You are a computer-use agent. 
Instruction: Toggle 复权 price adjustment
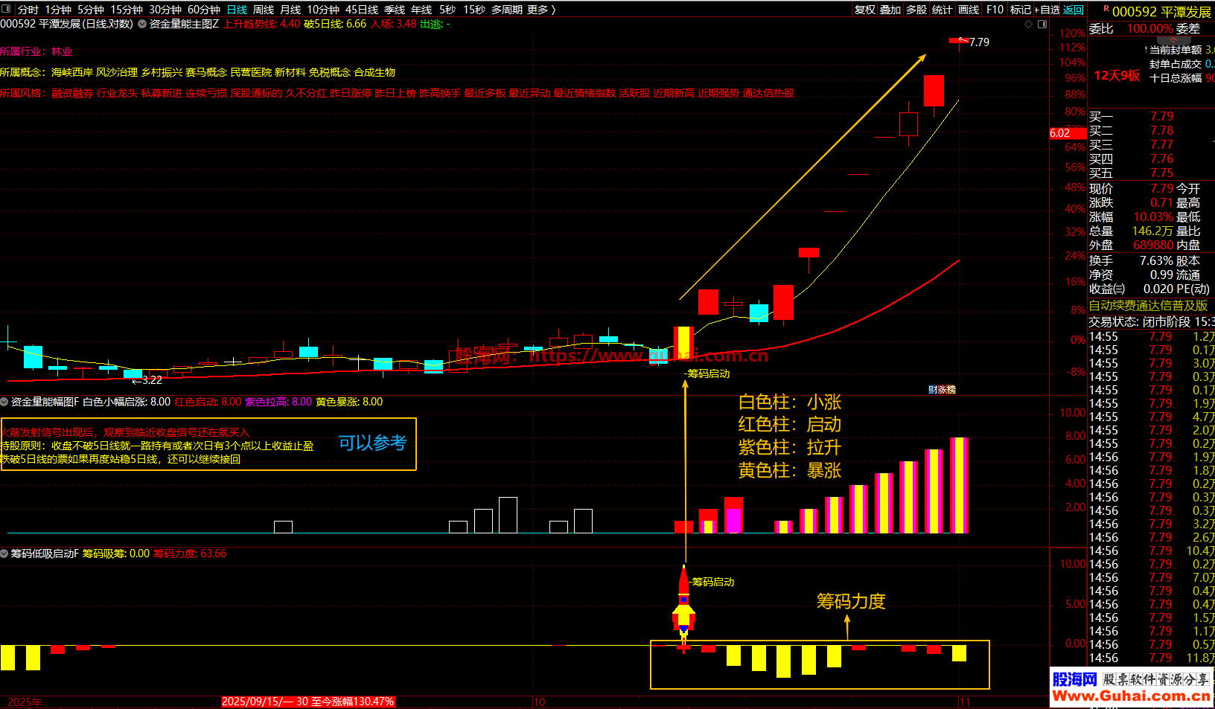coord(864,10)
